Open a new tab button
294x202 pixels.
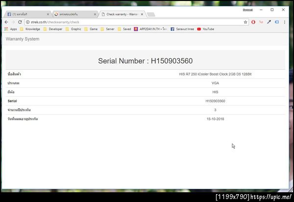click(x=151, y=14)
